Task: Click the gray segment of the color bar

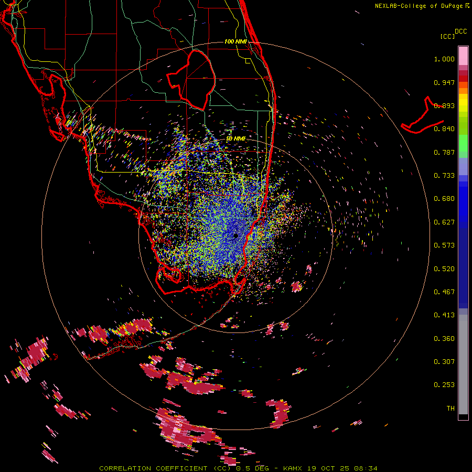Action: coord(463,364)
